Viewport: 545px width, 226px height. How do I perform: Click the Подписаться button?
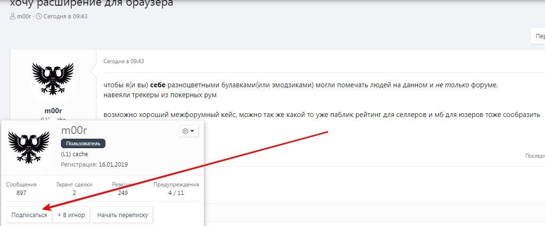(29, 215)
